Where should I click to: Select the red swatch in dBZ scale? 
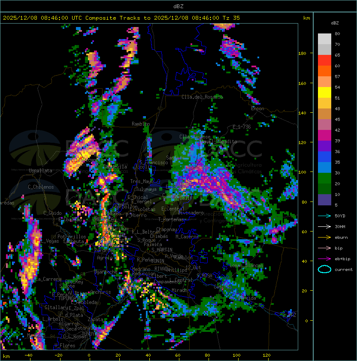(324, 60)
